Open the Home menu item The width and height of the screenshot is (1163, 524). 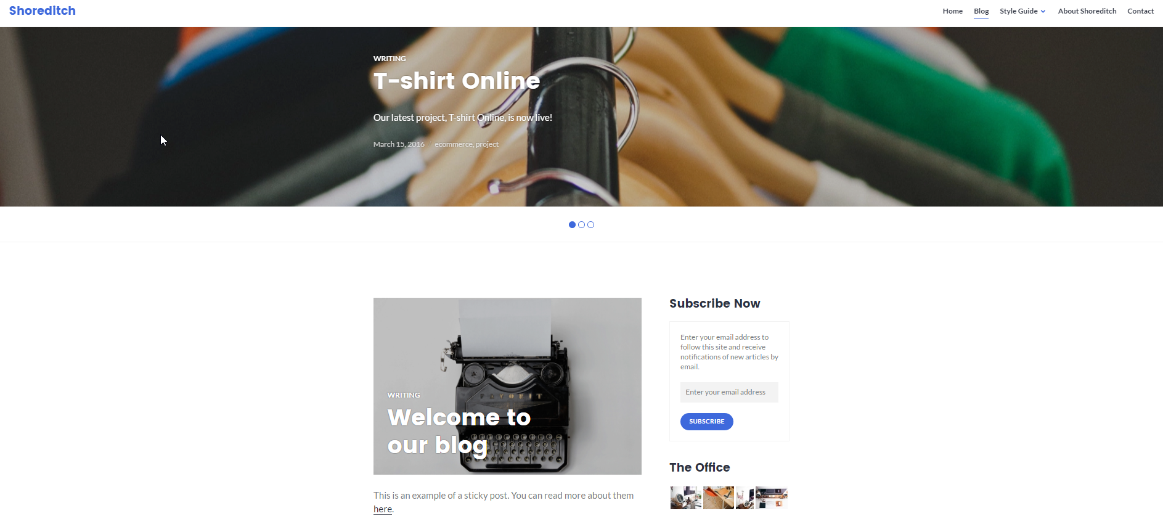click(x=952, y=11)
